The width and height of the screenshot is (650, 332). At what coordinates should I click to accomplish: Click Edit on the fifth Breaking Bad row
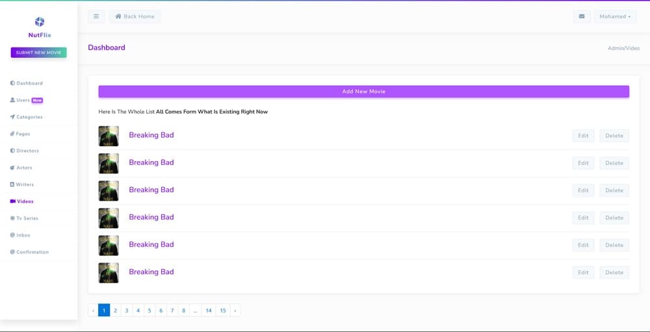[x=583, y=245]
